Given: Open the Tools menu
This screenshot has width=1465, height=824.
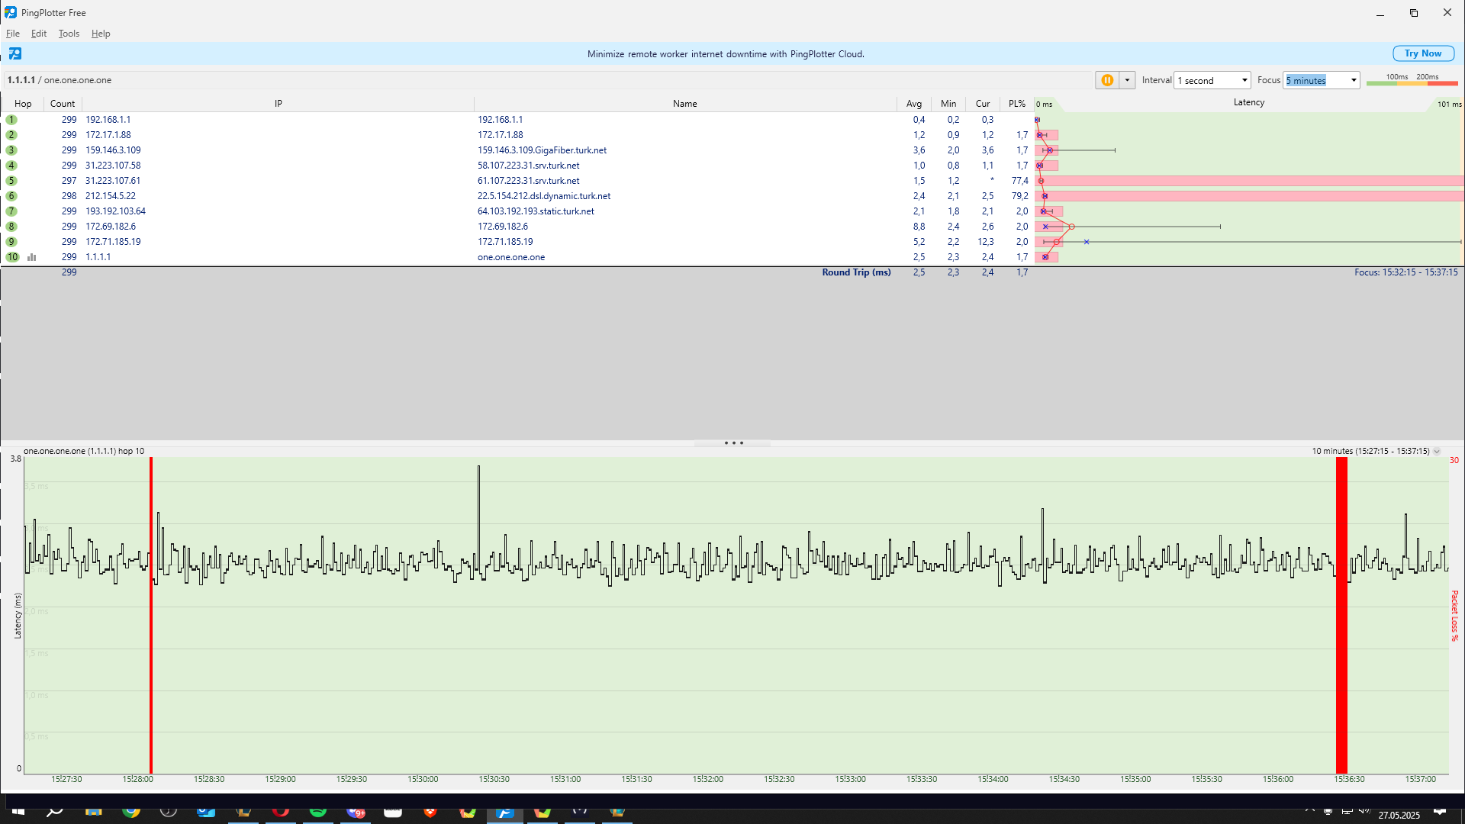Looking at the screenshot, I should [x=69, y=34].
